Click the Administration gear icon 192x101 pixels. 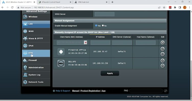click(25, 68)
